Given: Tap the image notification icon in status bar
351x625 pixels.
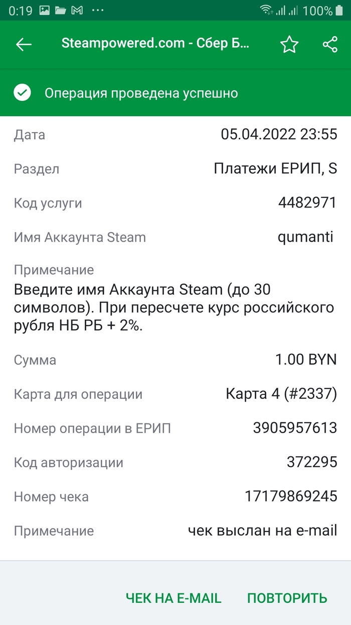Looking at the screenshot, I should [45, 10].
